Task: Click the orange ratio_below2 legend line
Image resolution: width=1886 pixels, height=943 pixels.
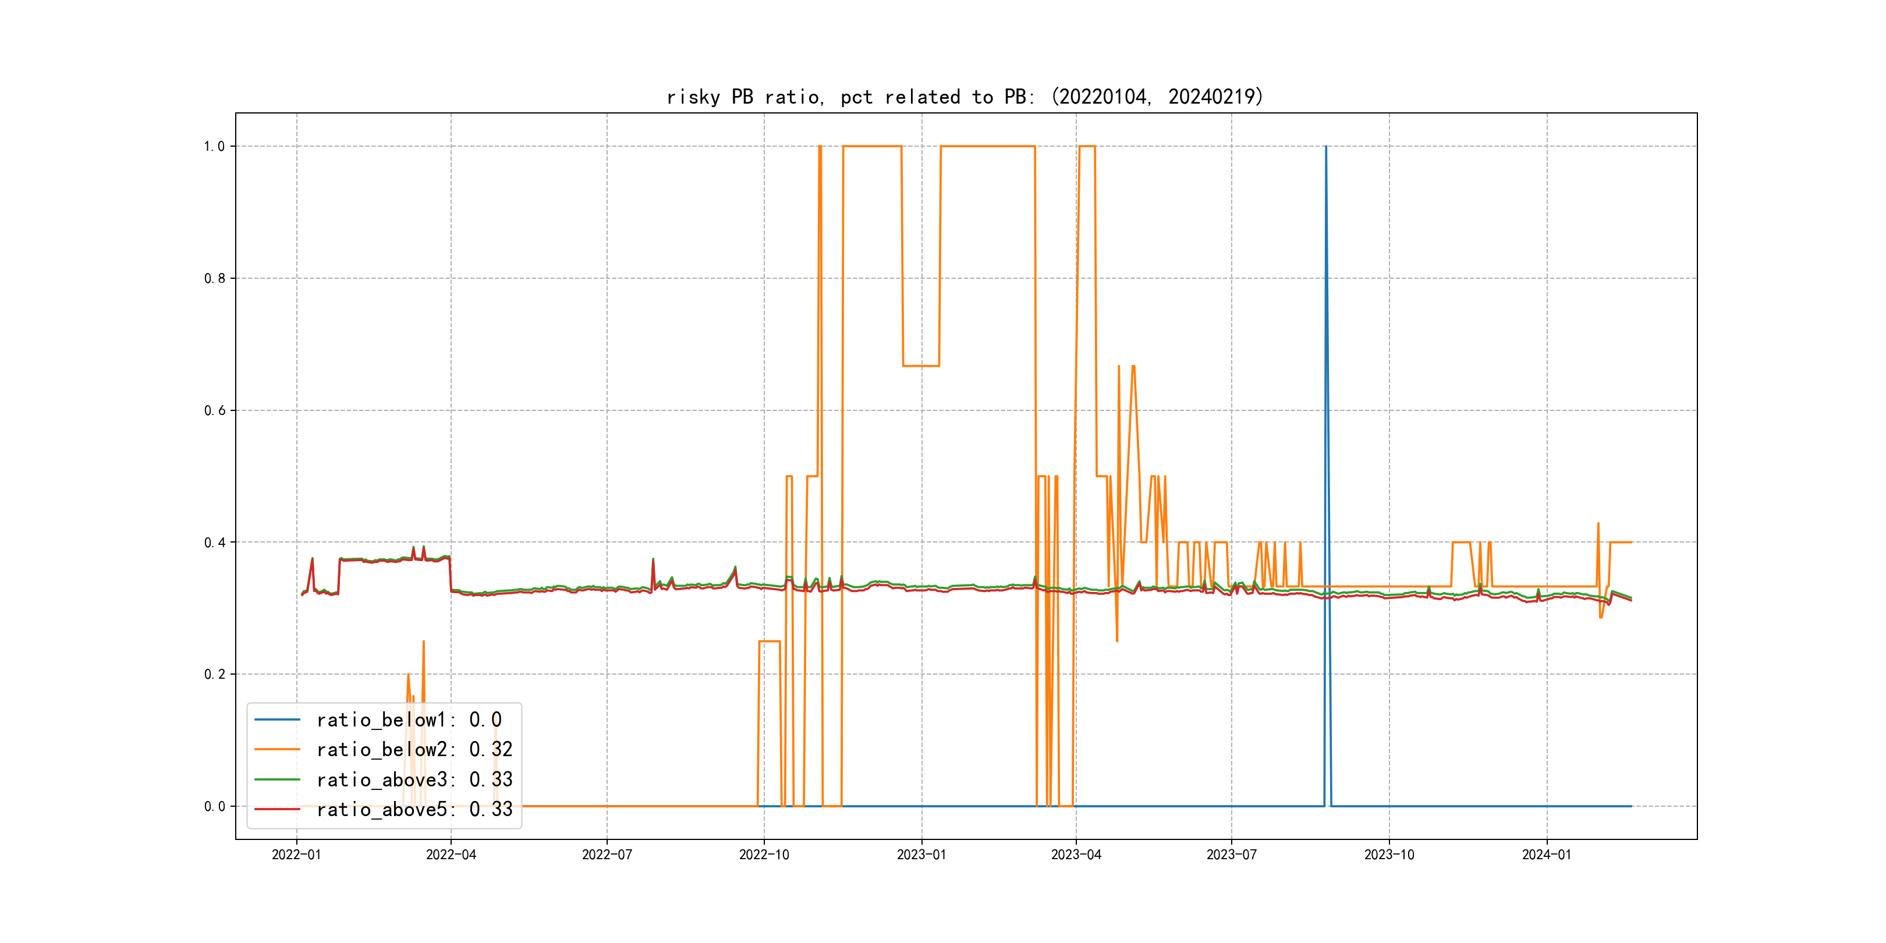Action: [276, 749]
